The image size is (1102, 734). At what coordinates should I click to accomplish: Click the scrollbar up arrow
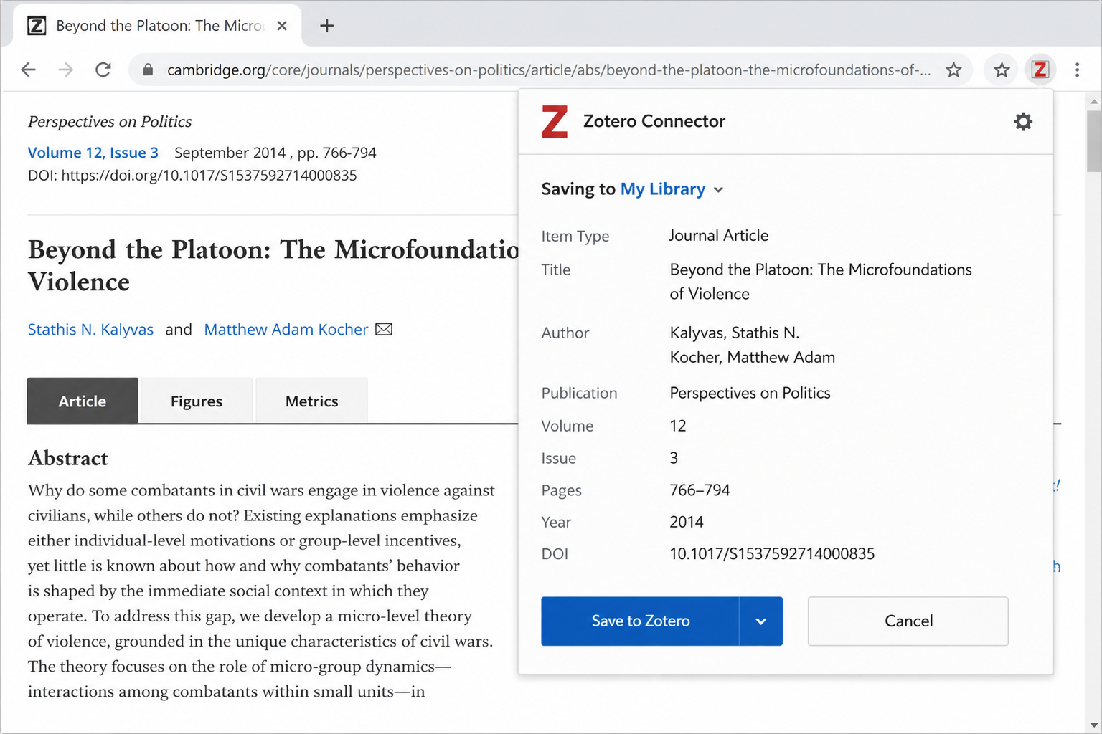point(1093,101)
